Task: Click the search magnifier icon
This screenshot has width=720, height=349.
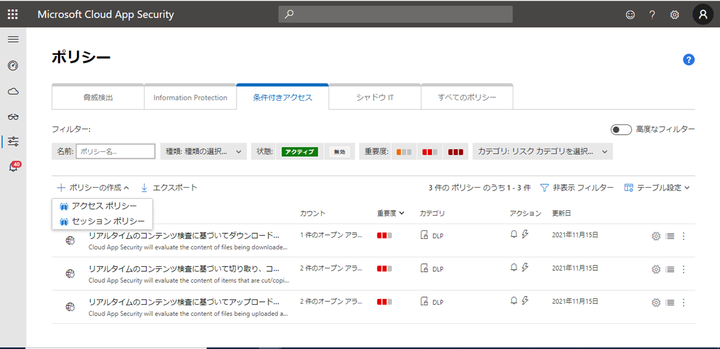Action: [289, 14]
